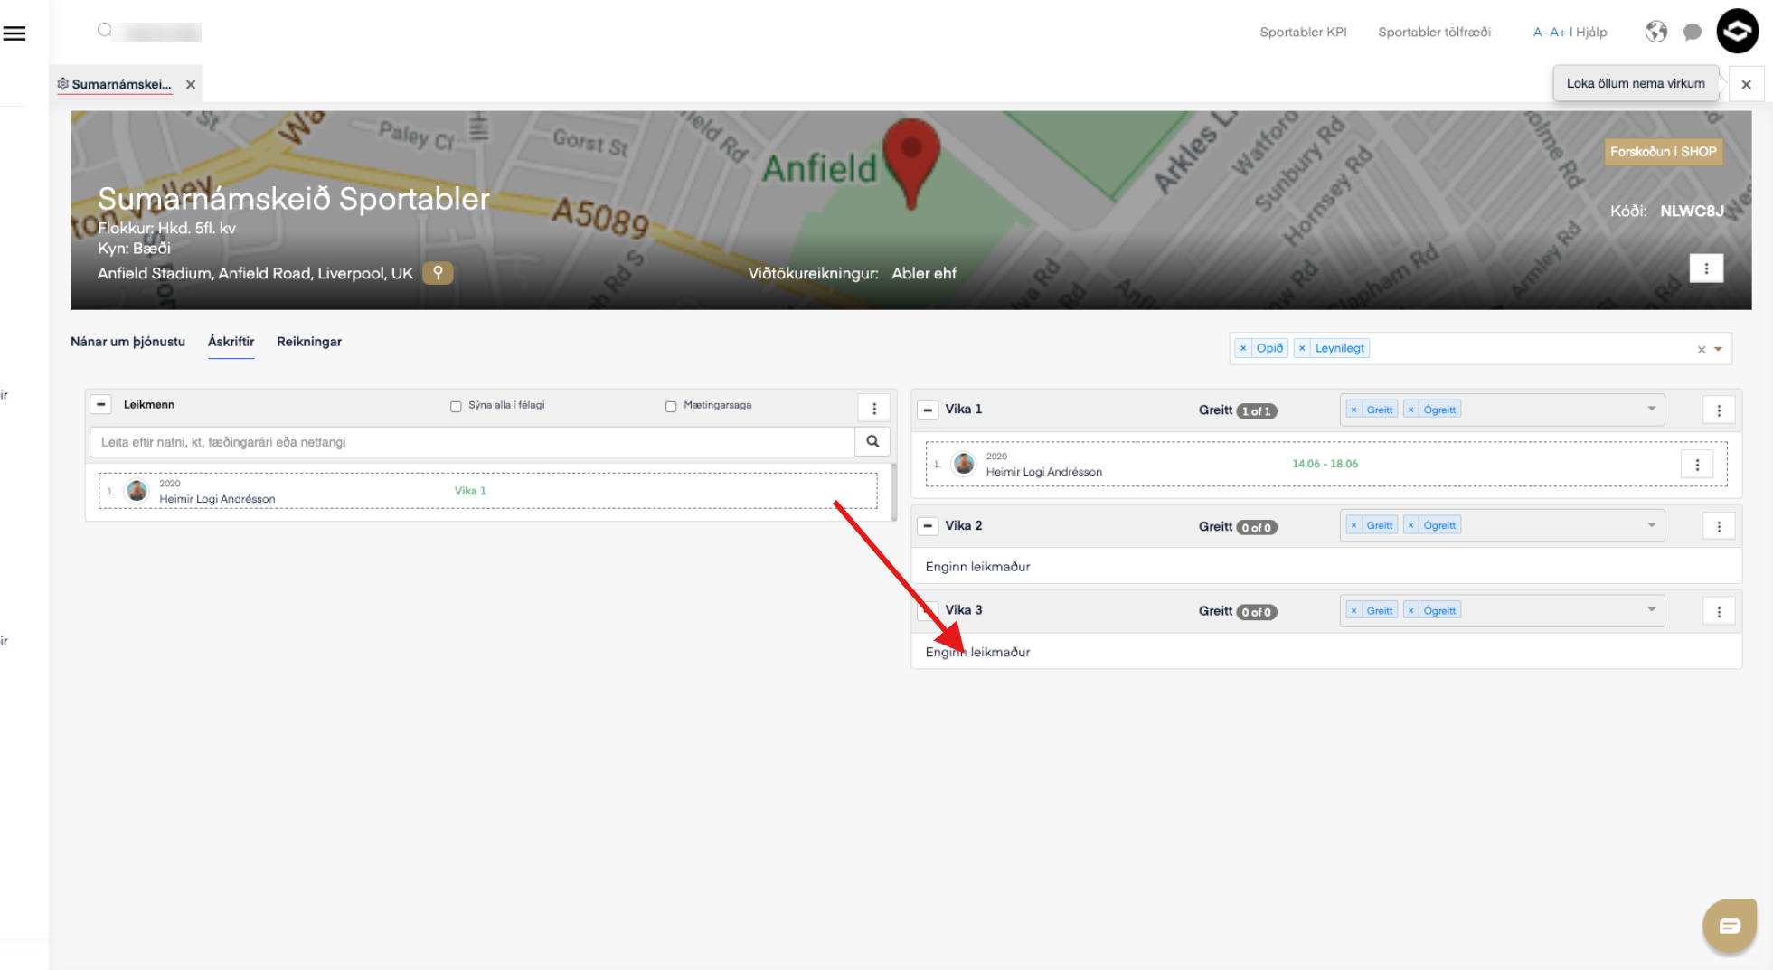Expand the Opið/Leynilegt filter dropdown
This screenshot has width=1773, height=970.
point(1718,350)
